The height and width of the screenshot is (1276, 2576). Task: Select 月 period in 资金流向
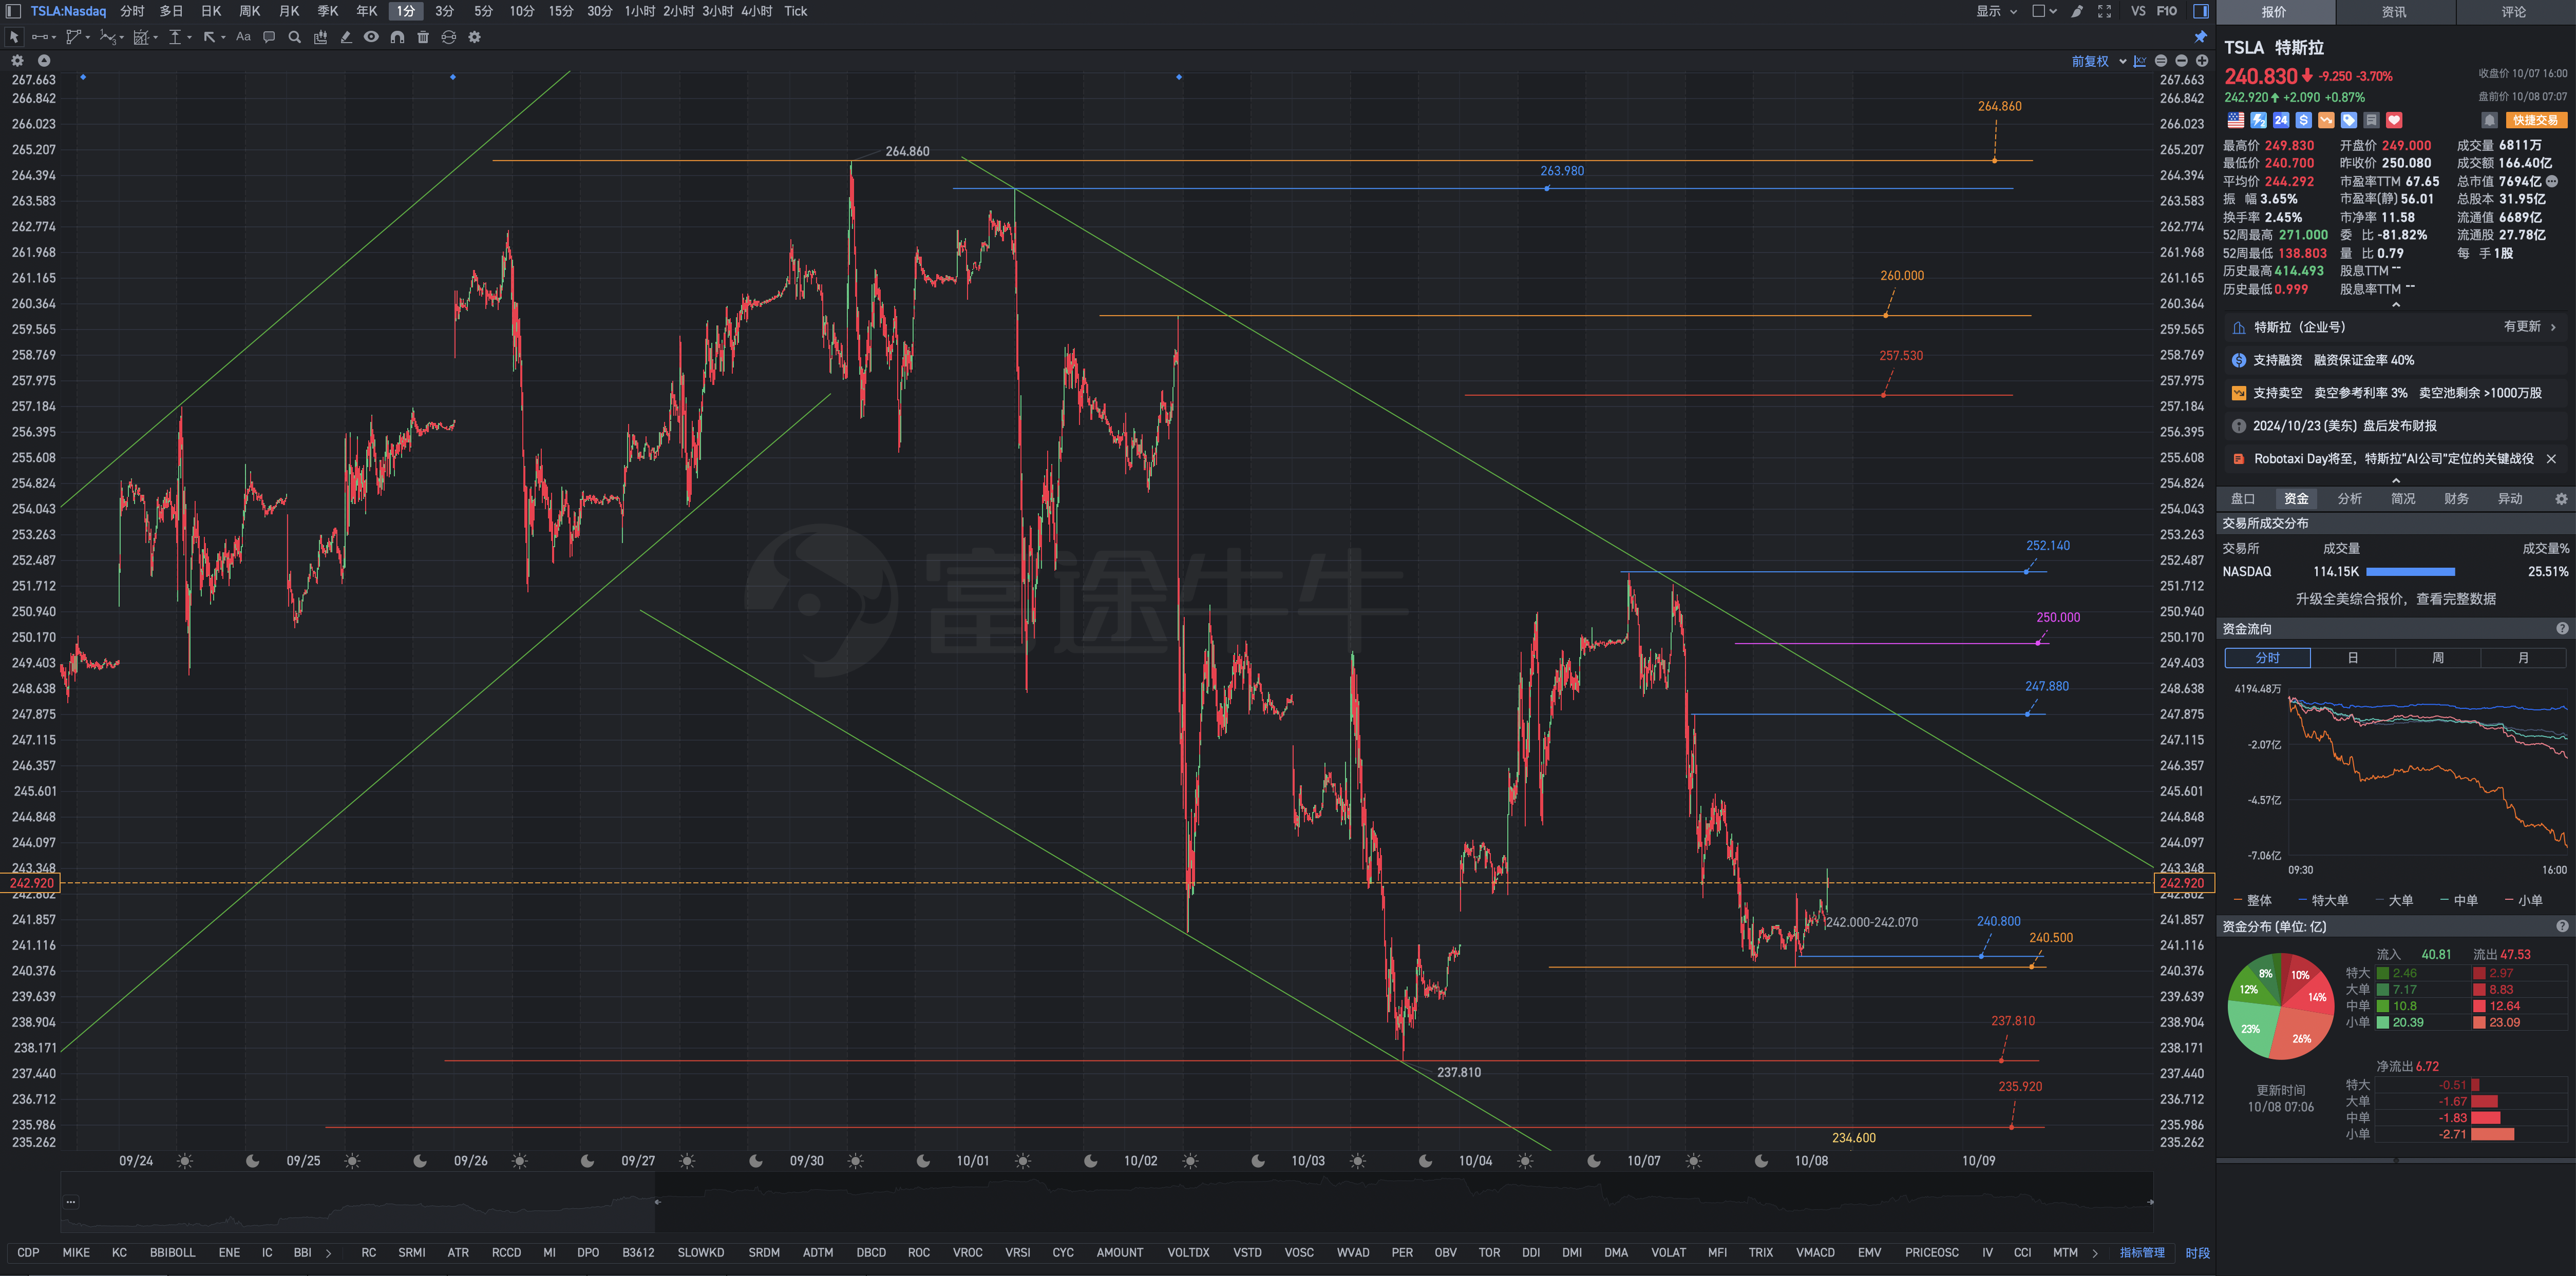[x=2522, y=658]
